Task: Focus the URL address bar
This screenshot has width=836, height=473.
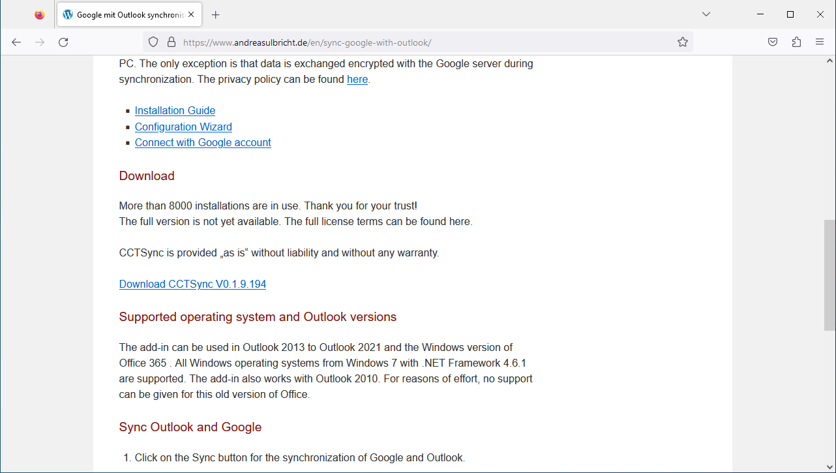Action: pyautogui.click(x=417, y=42)
